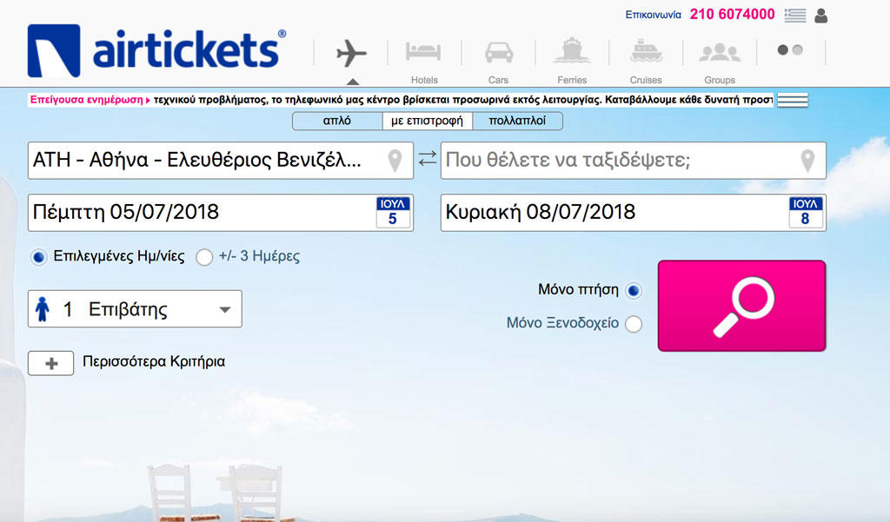Open the 1 Επιβάτης passenger dropdown
The image size is (890, 522).
(x=135, y=308)
